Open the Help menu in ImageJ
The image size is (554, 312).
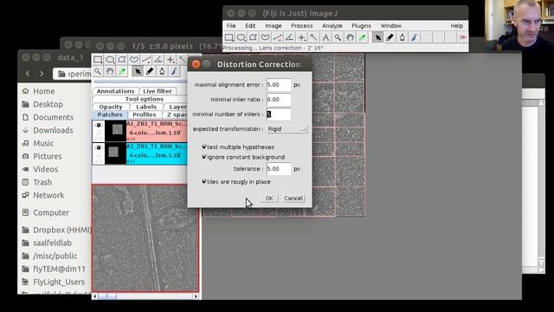click(456, 26)
